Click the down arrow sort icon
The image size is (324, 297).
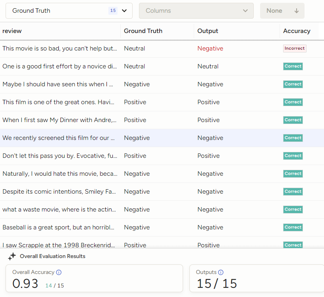tap(296, 11)
